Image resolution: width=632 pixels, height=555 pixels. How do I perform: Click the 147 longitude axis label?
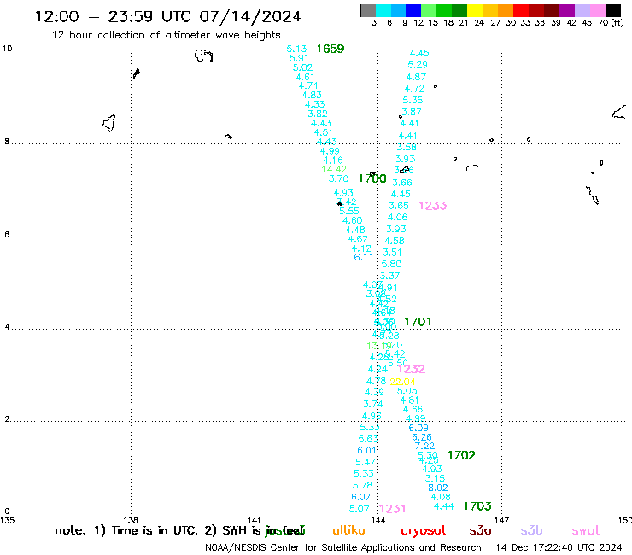(x=501, y=520)
